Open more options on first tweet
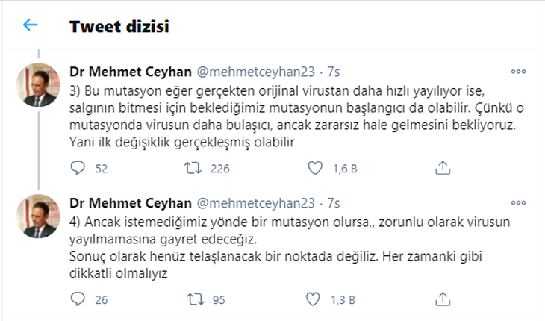Viewport: 545px width, 321px height. pos(518,72)
